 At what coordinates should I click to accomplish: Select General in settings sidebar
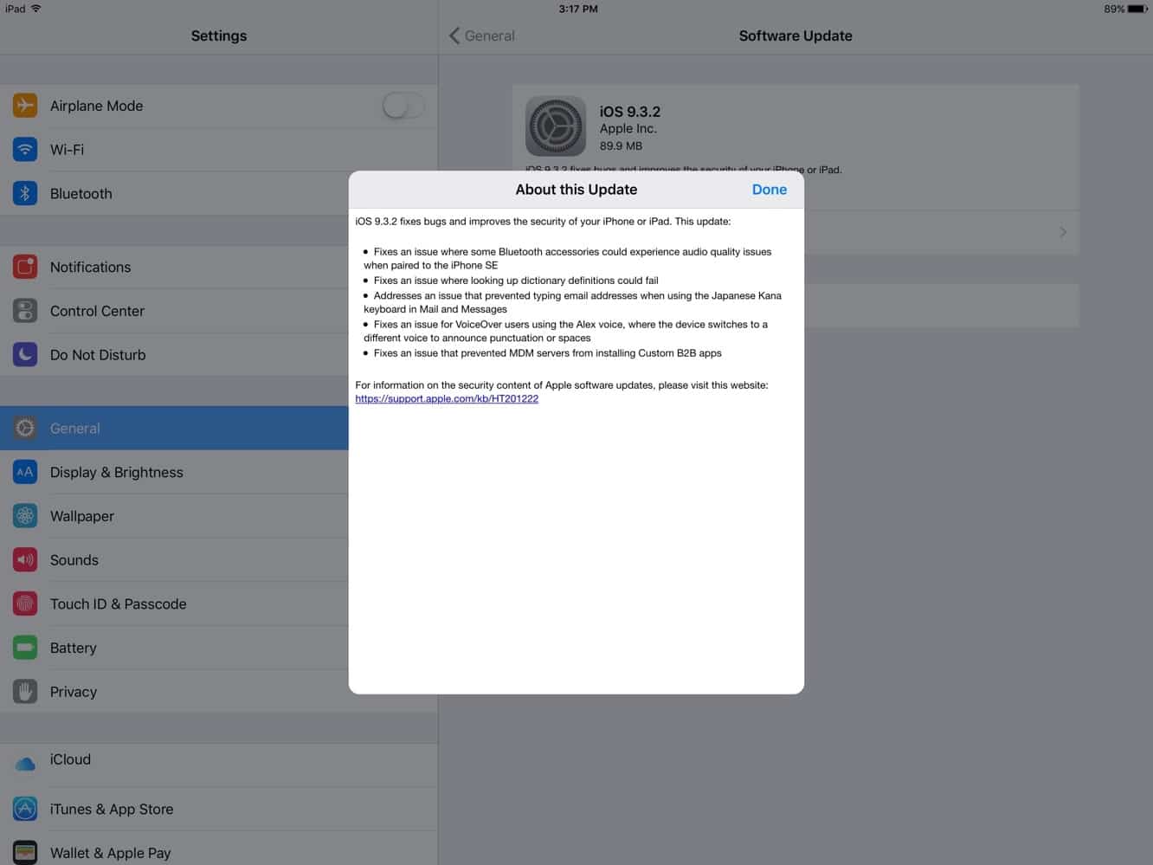click(x=173, y=428)
